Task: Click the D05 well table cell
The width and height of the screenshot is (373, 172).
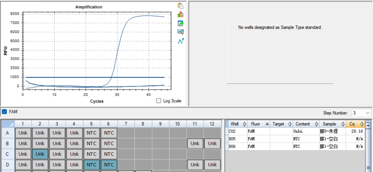Action: (238, 139)
